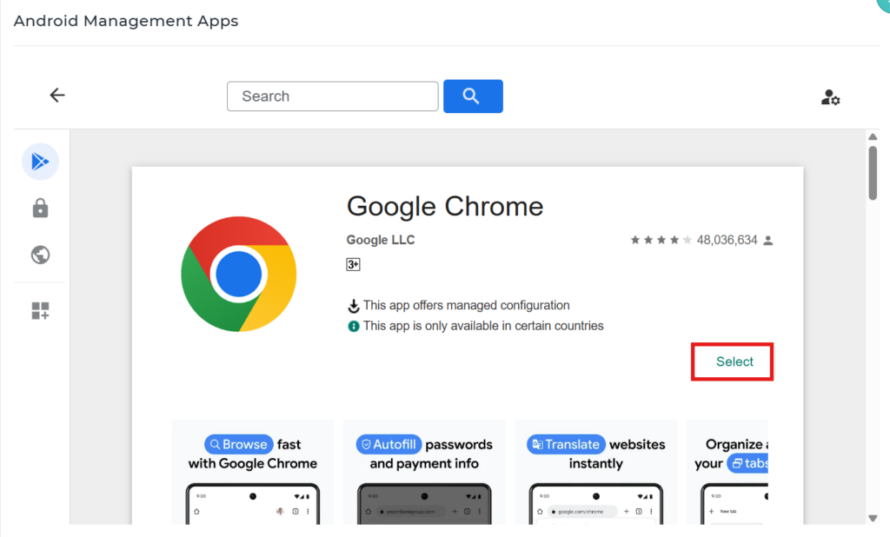Screen dimensions: 890x537
Task: Open the Browse fast screenshot thumbnail
Action: [252, 472]
